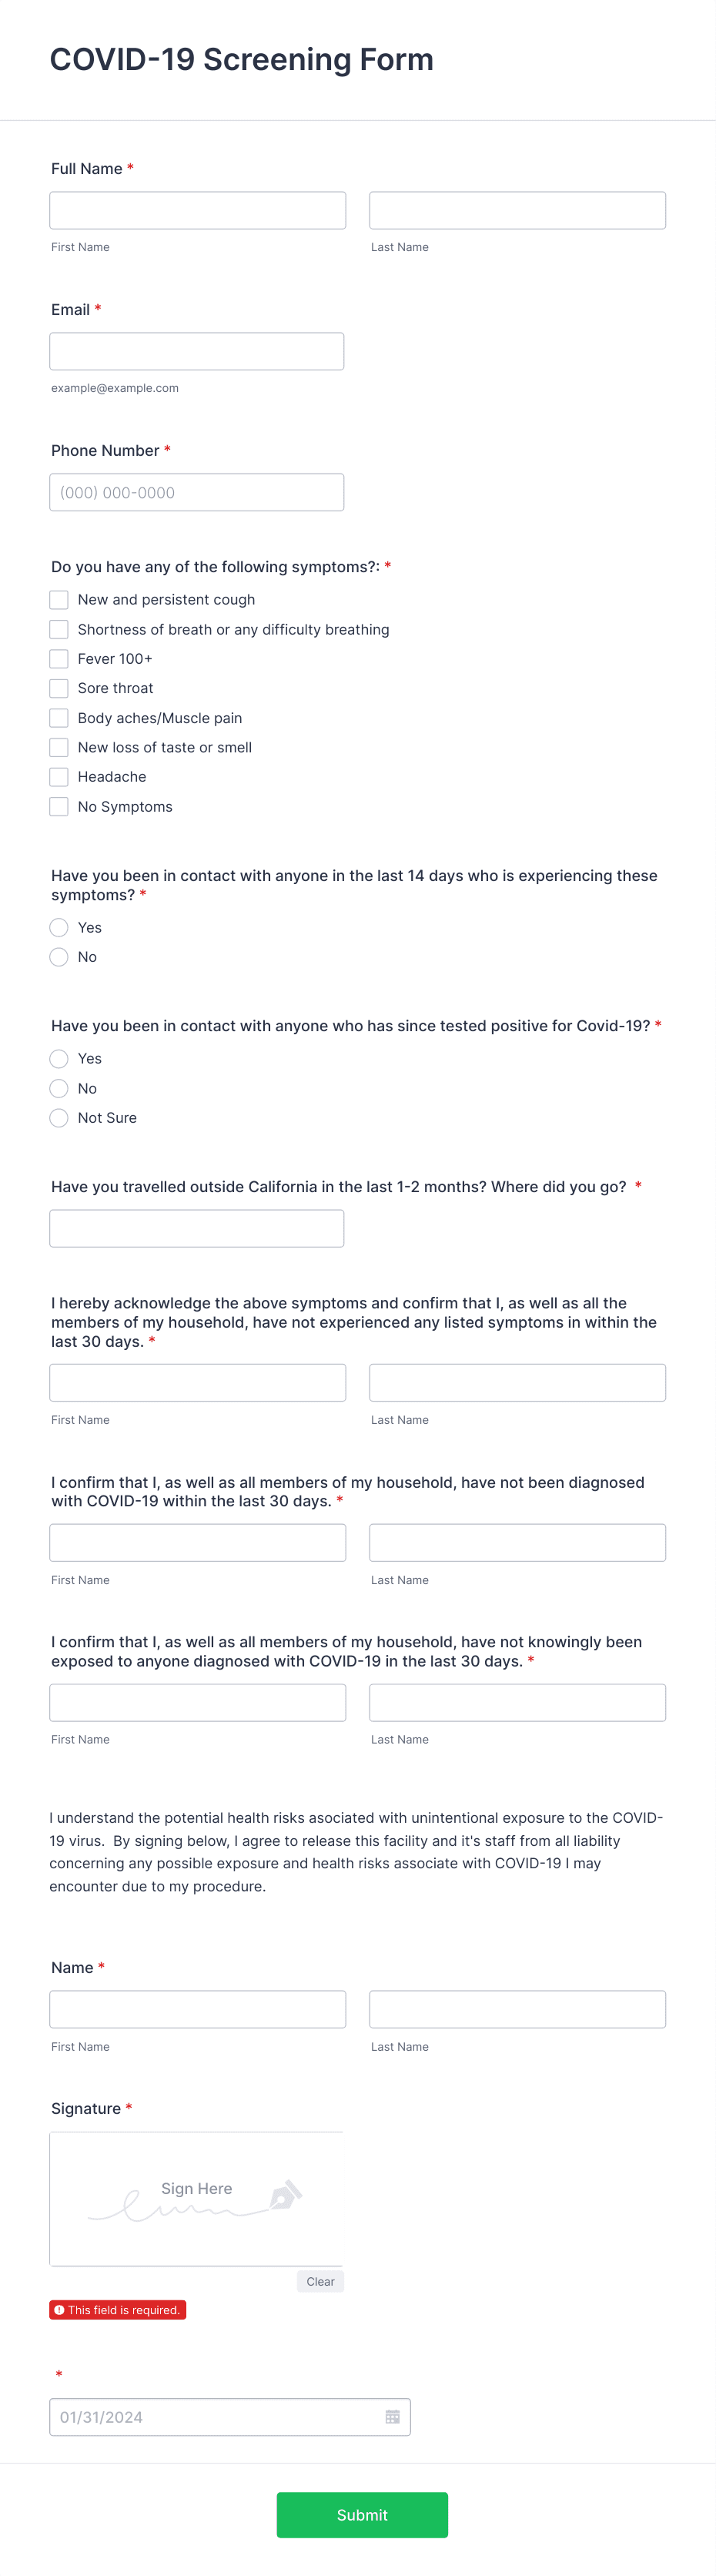Screen dimensions: 716x2576
Task: Click the Email input field
Action: coord(196,350)
